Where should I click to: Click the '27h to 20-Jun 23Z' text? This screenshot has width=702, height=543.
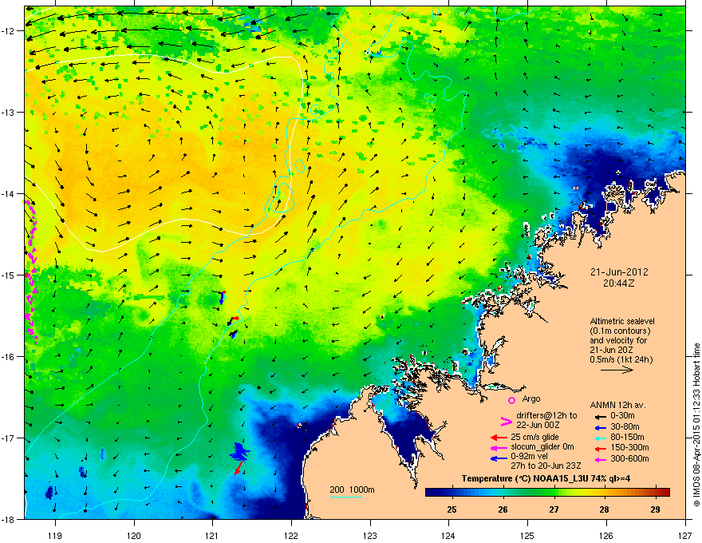[x=546, y=466]
